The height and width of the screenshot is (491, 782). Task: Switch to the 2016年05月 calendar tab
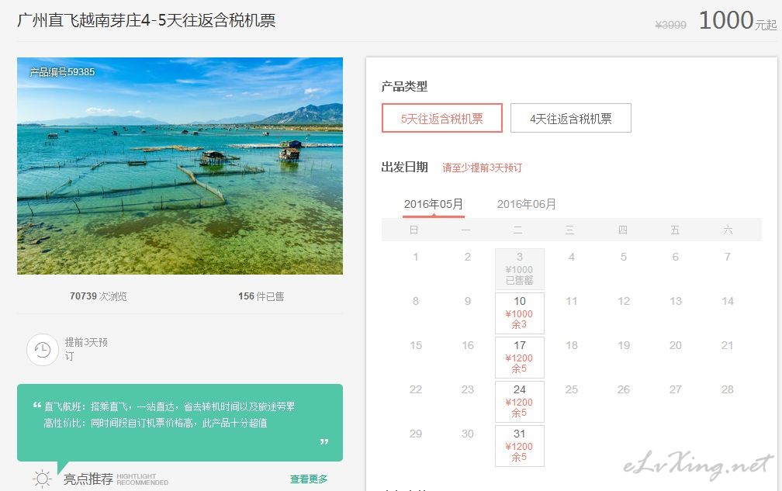(434, 204)
